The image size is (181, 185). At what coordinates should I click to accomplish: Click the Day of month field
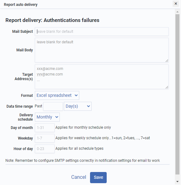[45, 128]
